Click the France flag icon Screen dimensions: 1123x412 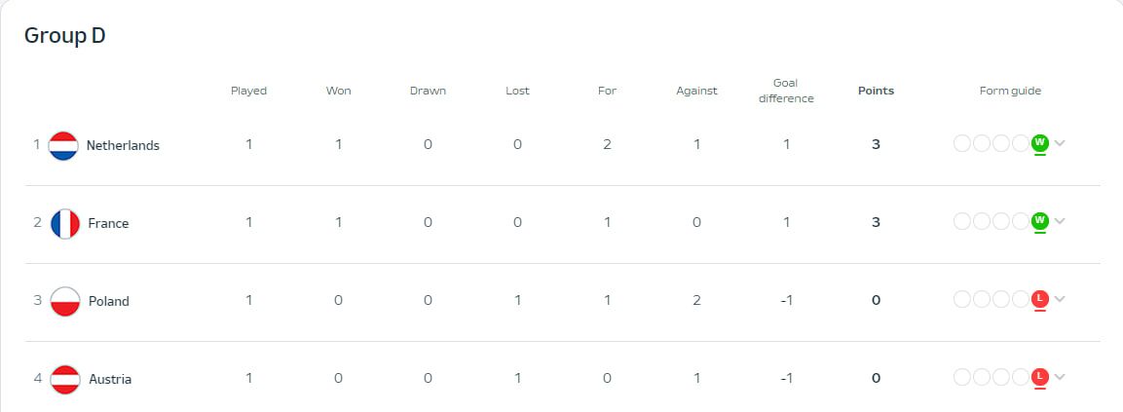pyautogui.click(x=65, y=223)
